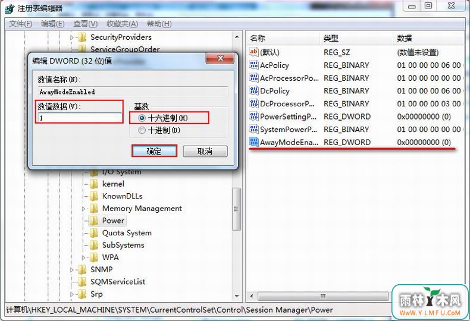The height and width of the screenshot is (321, 470).
Task: Click the KnownDLLs folder icon
Action: tap(94, 196)
